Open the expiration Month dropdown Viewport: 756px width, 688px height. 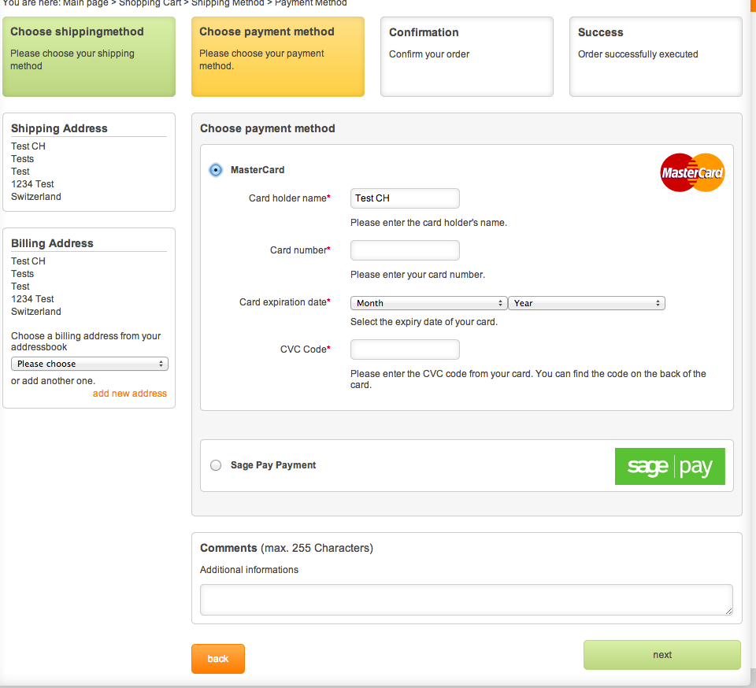coord(428,303)
